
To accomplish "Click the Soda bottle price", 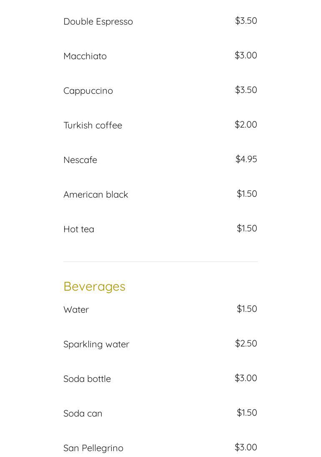I will point(246,378).
